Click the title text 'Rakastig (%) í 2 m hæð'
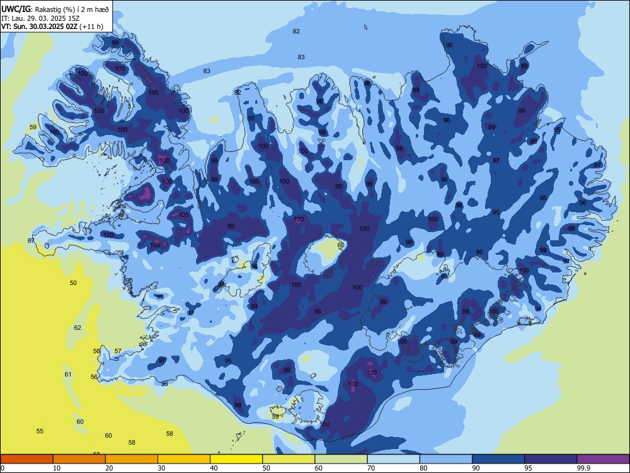The image size is (630, 473). (x=72, y=9)
